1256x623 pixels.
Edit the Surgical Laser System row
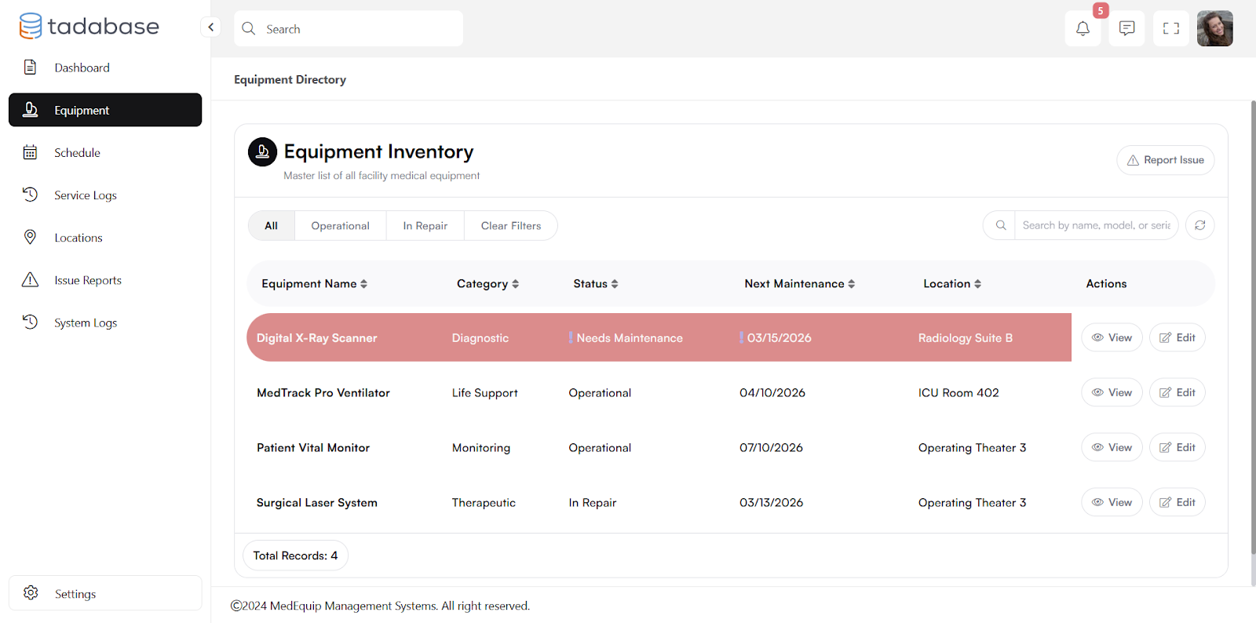click(x=1177, y=502)
